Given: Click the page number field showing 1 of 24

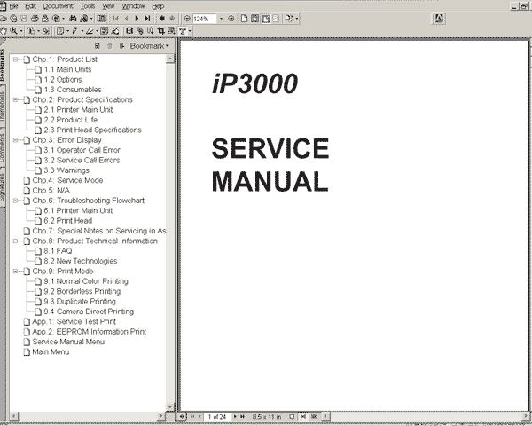Looking at the screenshot, I should pos(217,416).
